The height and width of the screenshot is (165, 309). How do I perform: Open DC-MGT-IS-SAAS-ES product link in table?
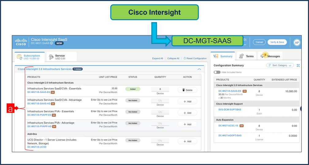pyautogui.click(x=39, y=92)
